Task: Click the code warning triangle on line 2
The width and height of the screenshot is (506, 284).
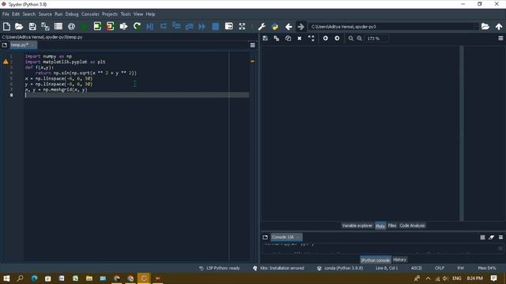Action: tap(6, 62)
